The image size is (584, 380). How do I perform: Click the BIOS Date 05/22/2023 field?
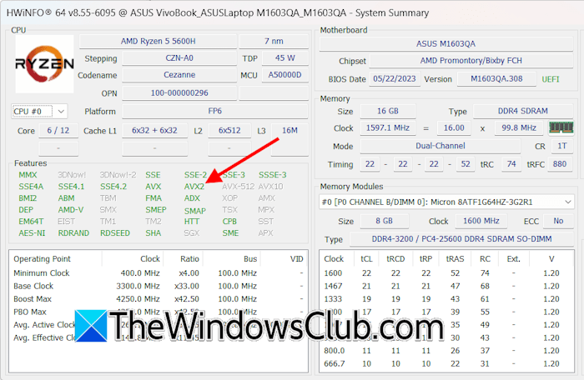pos(395,79)
